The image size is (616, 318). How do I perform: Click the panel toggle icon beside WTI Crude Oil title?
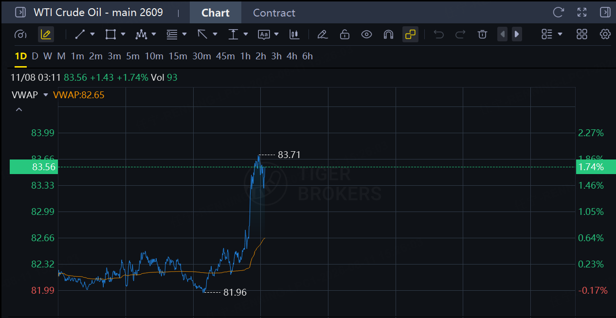[x=20, y=12]
